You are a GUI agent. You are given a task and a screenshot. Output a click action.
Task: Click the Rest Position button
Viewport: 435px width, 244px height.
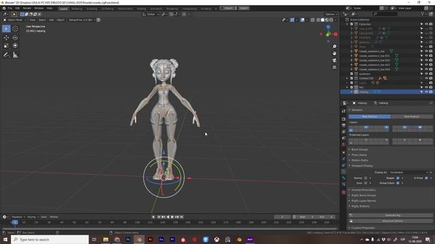pyautogui.click(x=412, y=117)
